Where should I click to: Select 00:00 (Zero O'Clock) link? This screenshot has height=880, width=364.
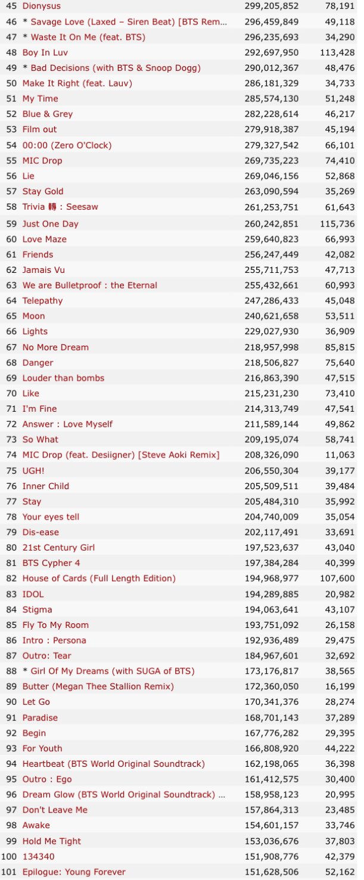tap(67, 145)
